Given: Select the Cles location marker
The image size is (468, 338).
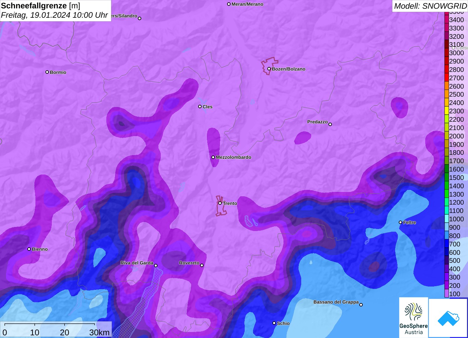Looking at the screenshot, I should (200, 106).
